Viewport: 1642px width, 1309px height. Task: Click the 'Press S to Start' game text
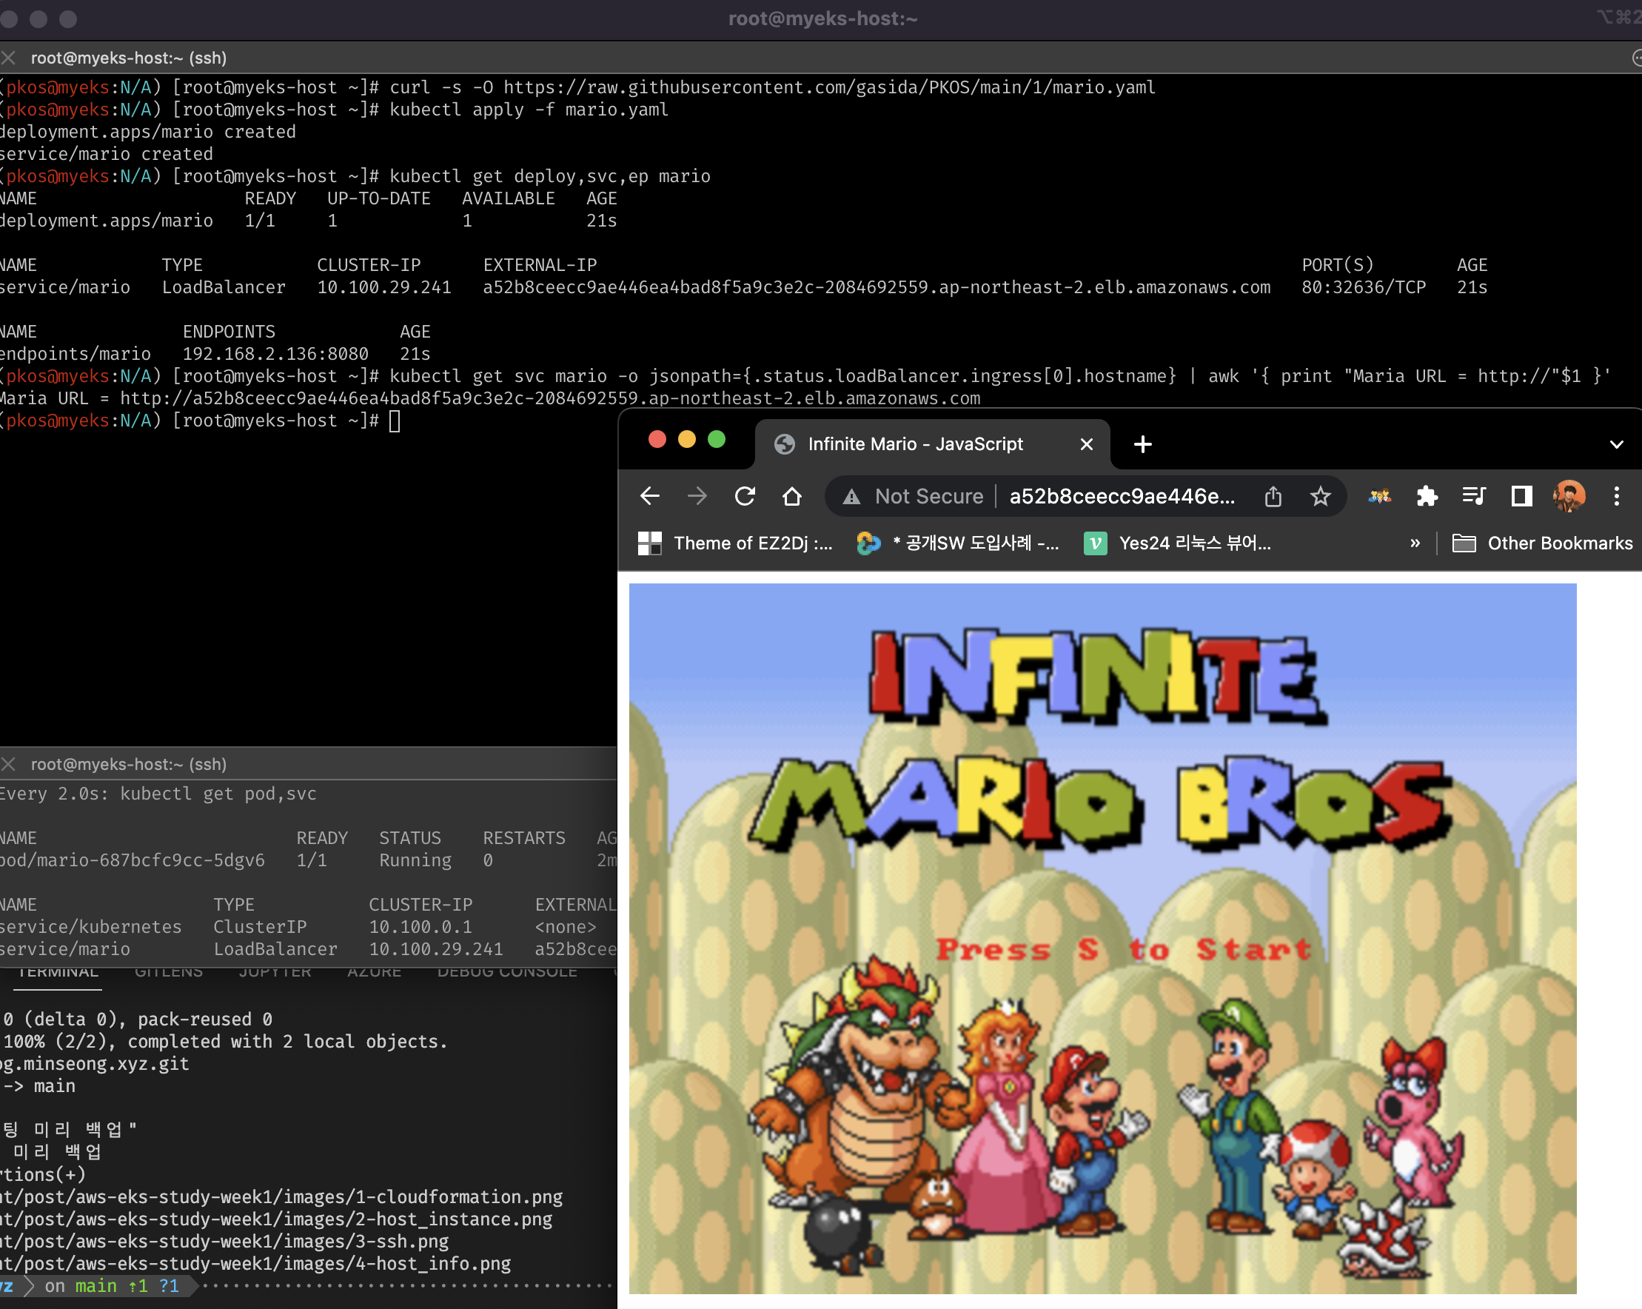point(1123,949)
